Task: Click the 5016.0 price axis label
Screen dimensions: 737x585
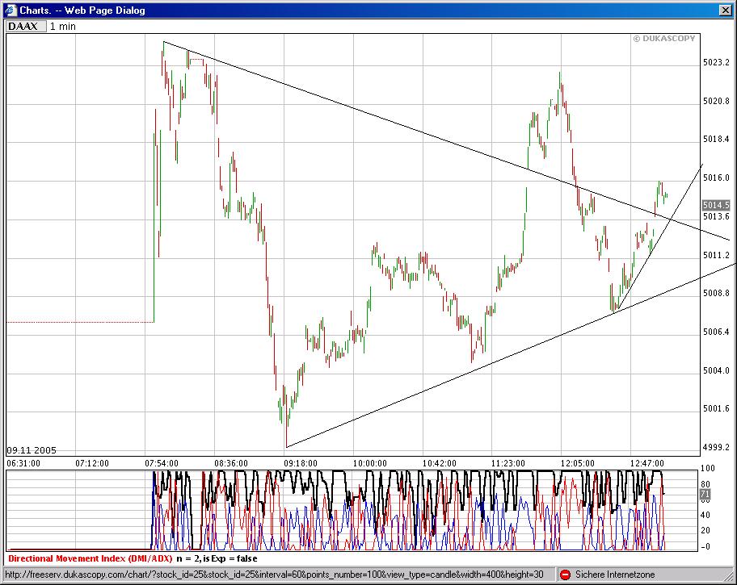Action: [716, 178]
